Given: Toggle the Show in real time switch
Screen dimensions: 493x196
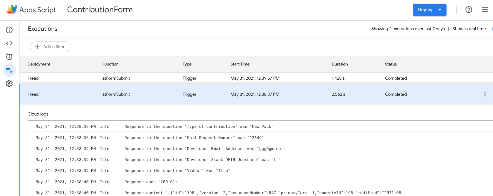Looking at the screenshot, I should point(492,29).
